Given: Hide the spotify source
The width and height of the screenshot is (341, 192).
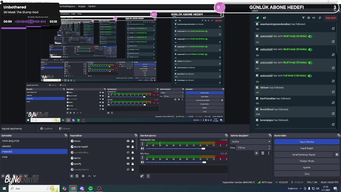Looking at the screenshot, I should 128,164.
